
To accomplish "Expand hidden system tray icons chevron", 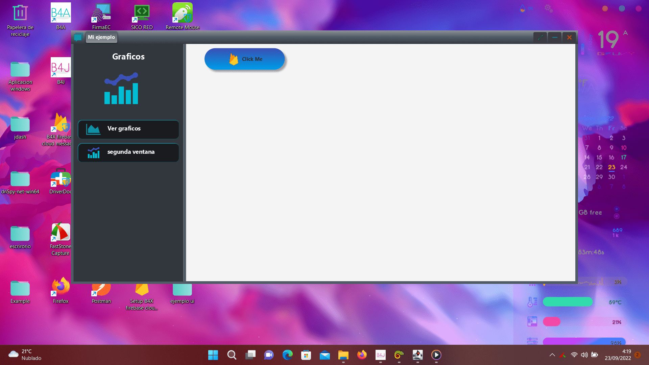I will (552, 355).
